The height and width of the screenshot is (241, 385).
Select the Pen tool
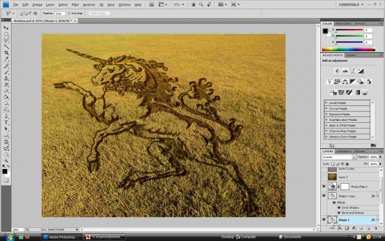coord(6,116)
